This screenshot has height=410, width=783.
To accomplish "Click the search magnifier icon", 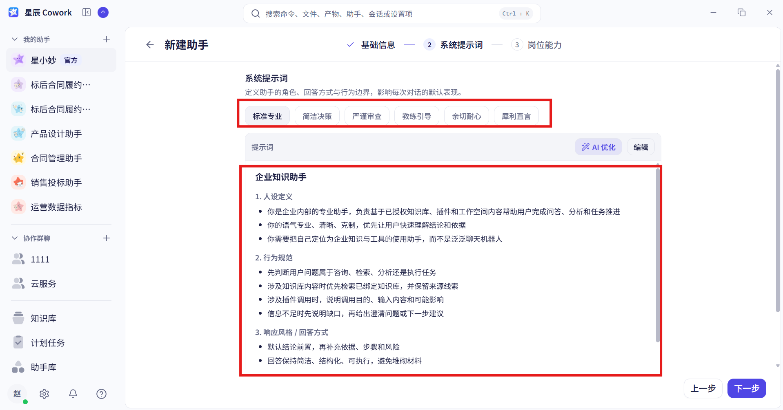I will (256, 14).
